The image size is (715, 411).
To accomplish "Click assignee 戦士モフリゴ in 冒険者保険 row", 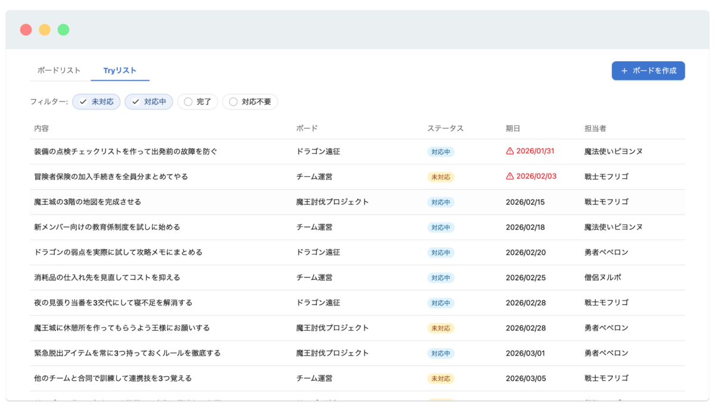I will pyautogui.click(x=607, y=177).
